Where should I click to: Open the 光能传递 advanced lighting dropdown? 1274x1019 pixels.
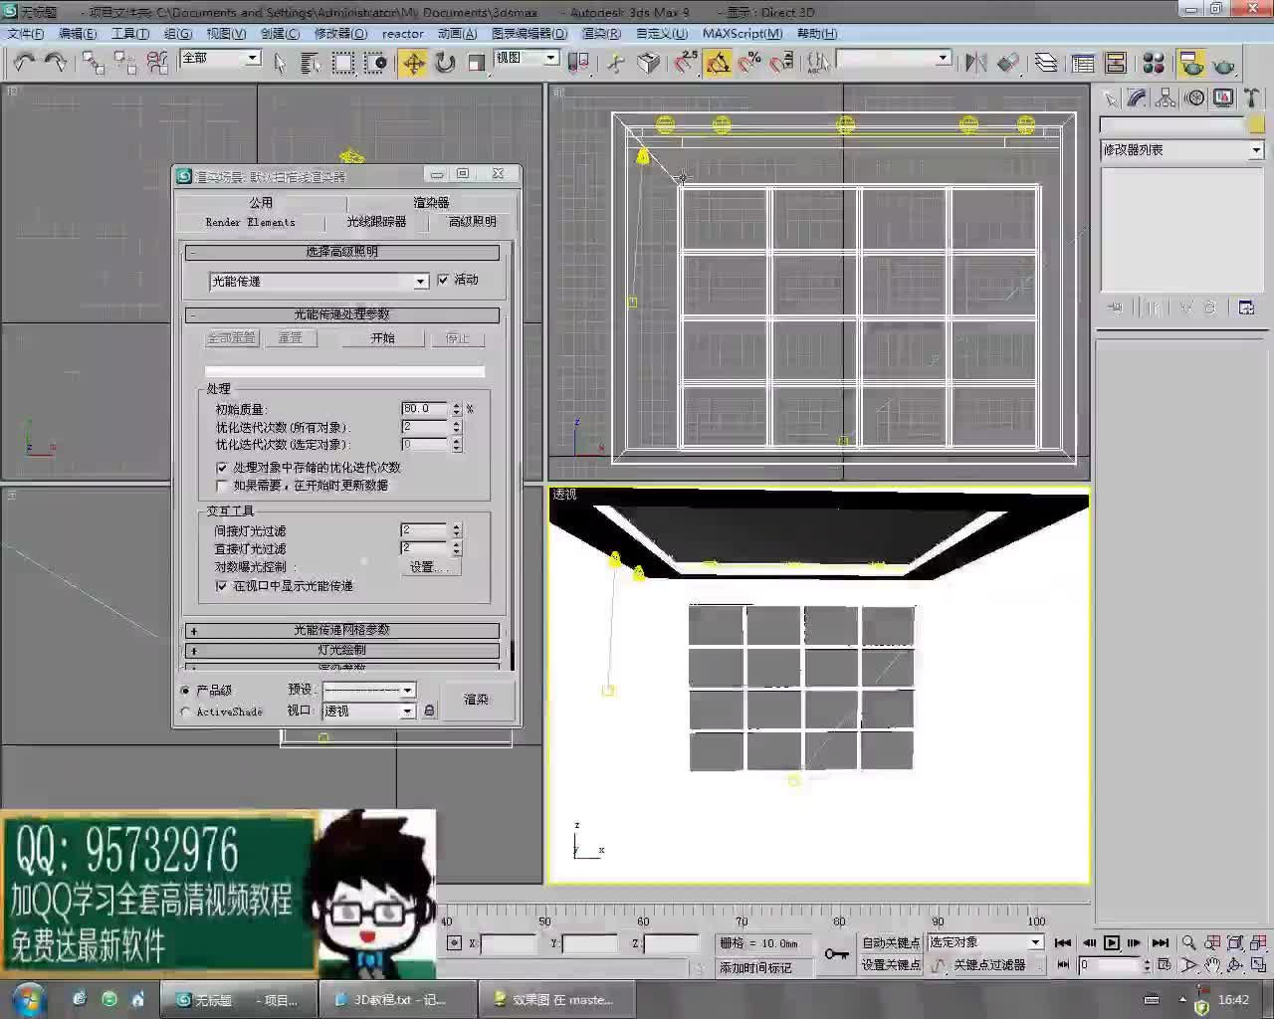(421, 282)
